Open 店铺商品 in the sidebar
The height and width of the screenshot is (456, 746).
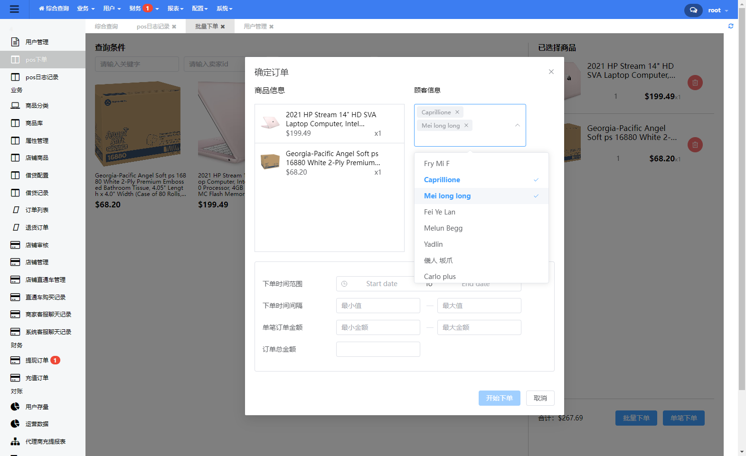(43, 158)
